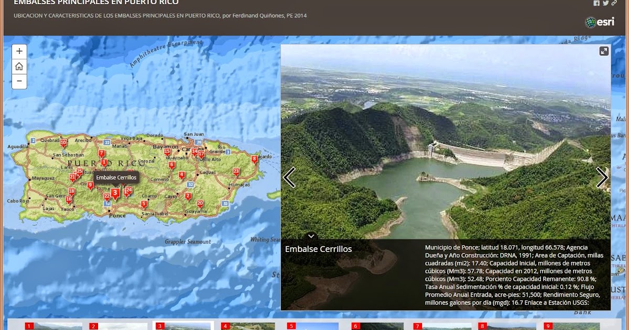Zoom in on the map
The width and height of the screenshot is (629, 330).
[19, 51]
